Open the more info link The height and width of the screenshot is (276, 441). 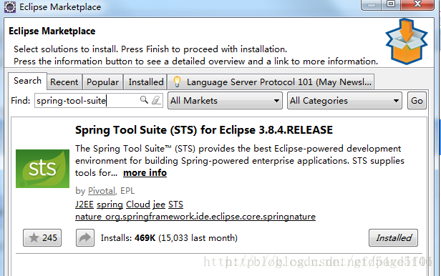tap(145, 172)
